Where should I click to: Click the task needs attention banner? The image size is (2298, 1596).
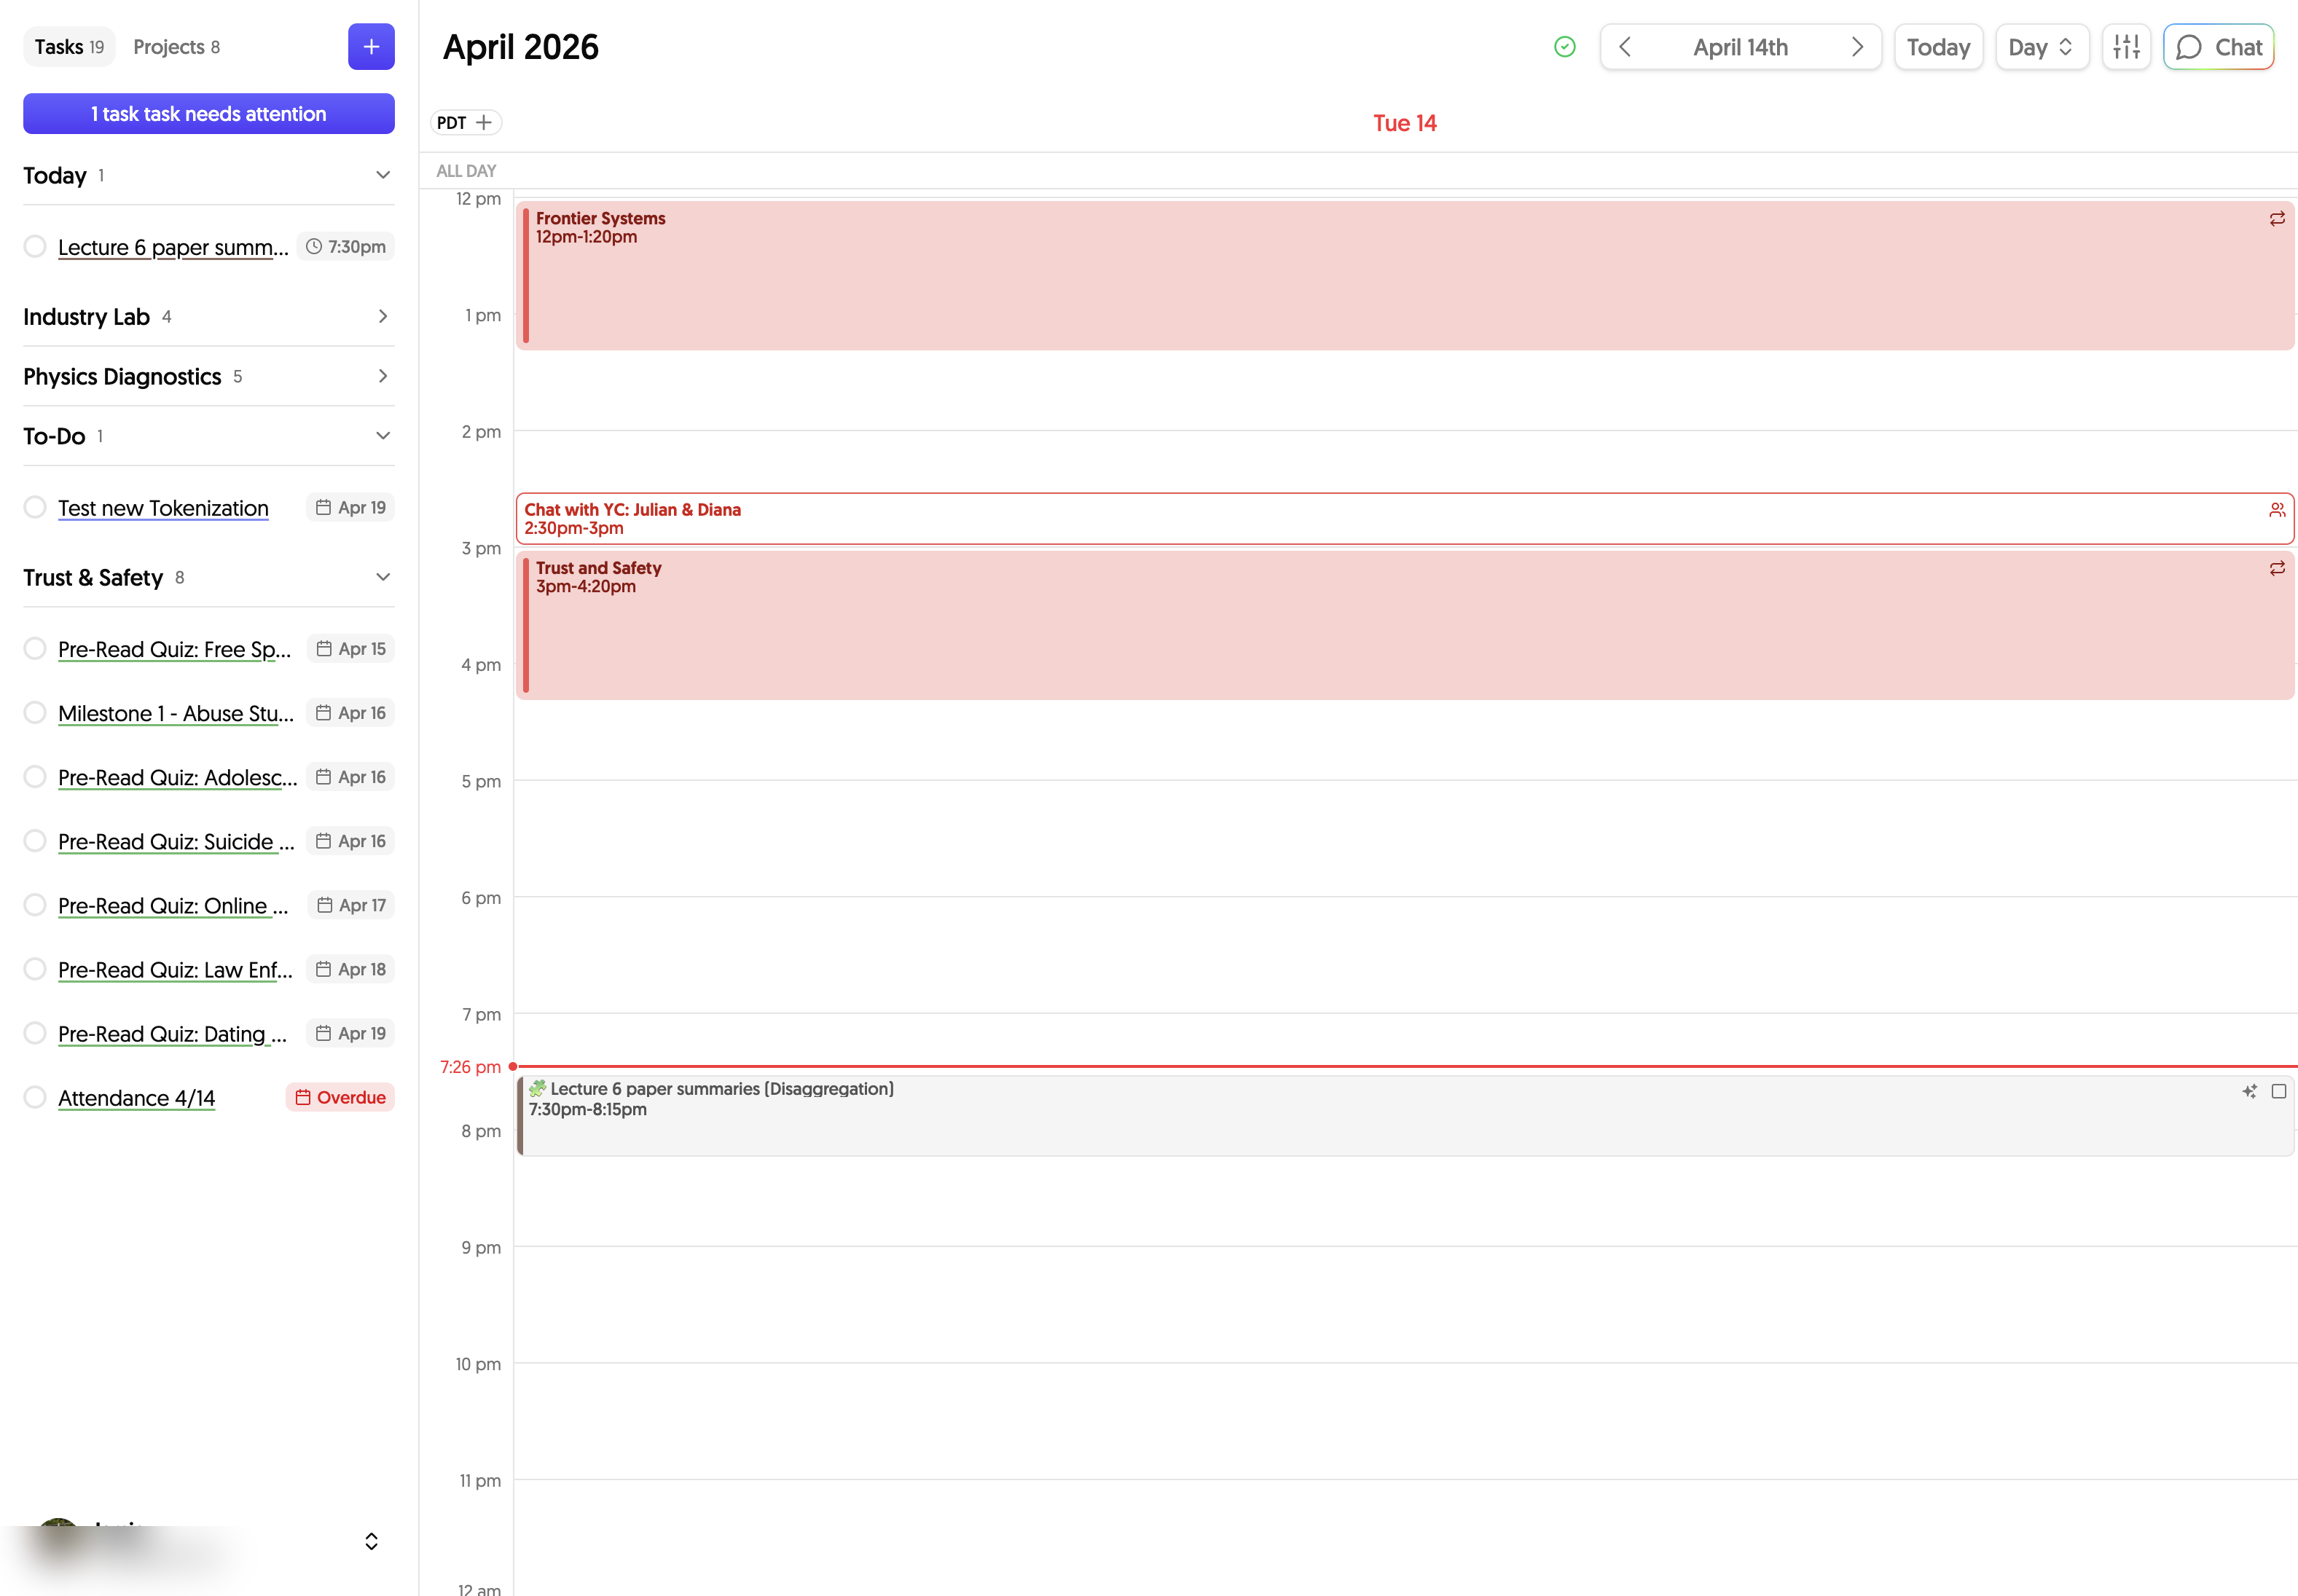coord(208,114)
